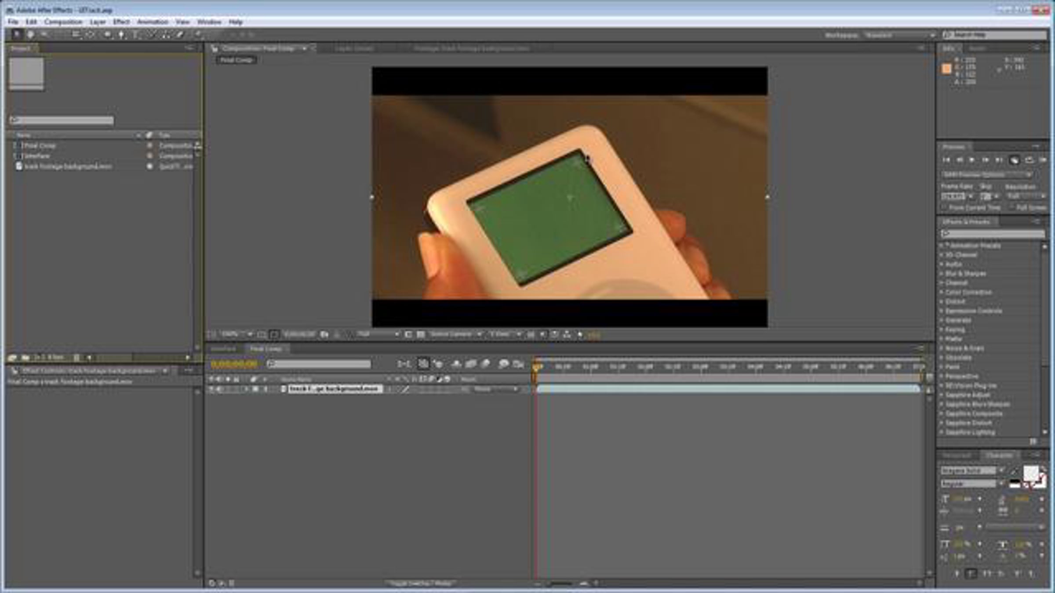Click the Effects & Presets search field
The image size is (1055, 593).
point(993,234)
